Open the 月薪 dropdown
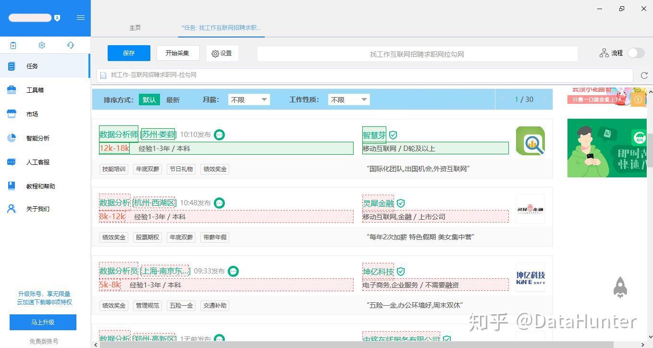This screenshot has width=653, height=348. tap(249, 99)
